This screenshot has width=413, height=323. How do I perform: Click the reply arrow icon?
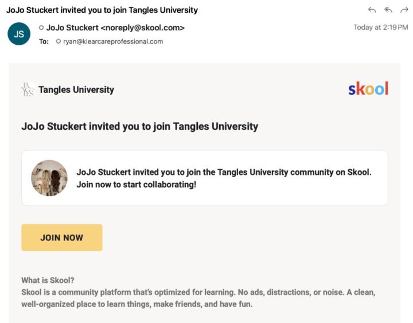pos(372,10)
